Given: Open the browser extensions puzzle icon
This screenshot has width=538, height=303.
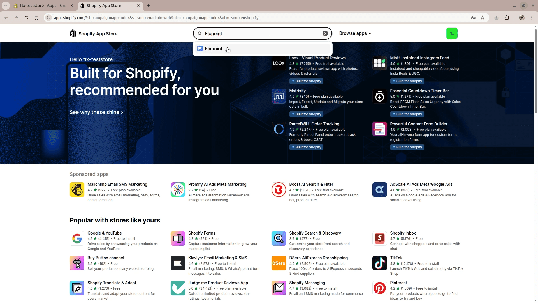Looking at the screenshot, I should 507,18.
